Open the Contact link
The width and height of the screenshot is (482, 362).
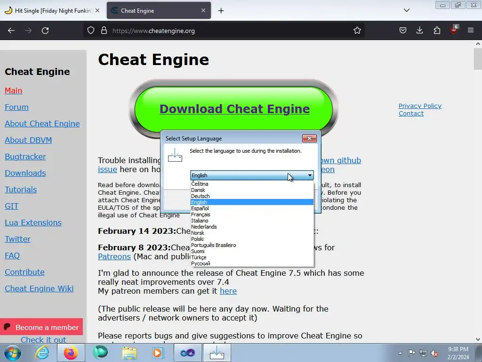pyautogui.click(x=411, y=113)
